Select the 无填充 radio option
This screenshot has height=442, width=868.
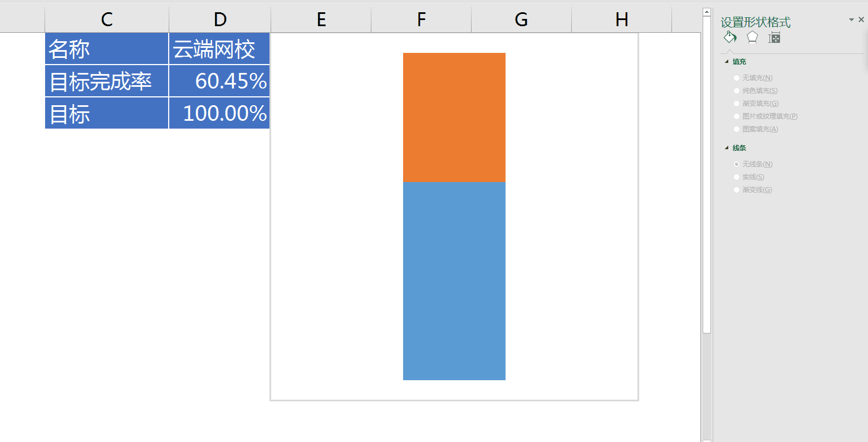(737, 78)
